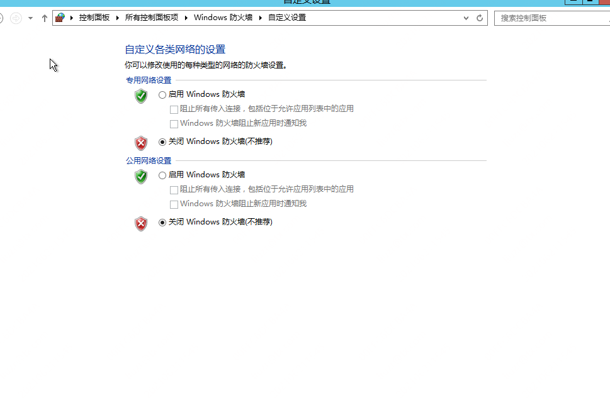The height and width of the screenshot is (398, 610).
Task: Select the 自定义设置 breadcrumb item
Action: point(287,18)
